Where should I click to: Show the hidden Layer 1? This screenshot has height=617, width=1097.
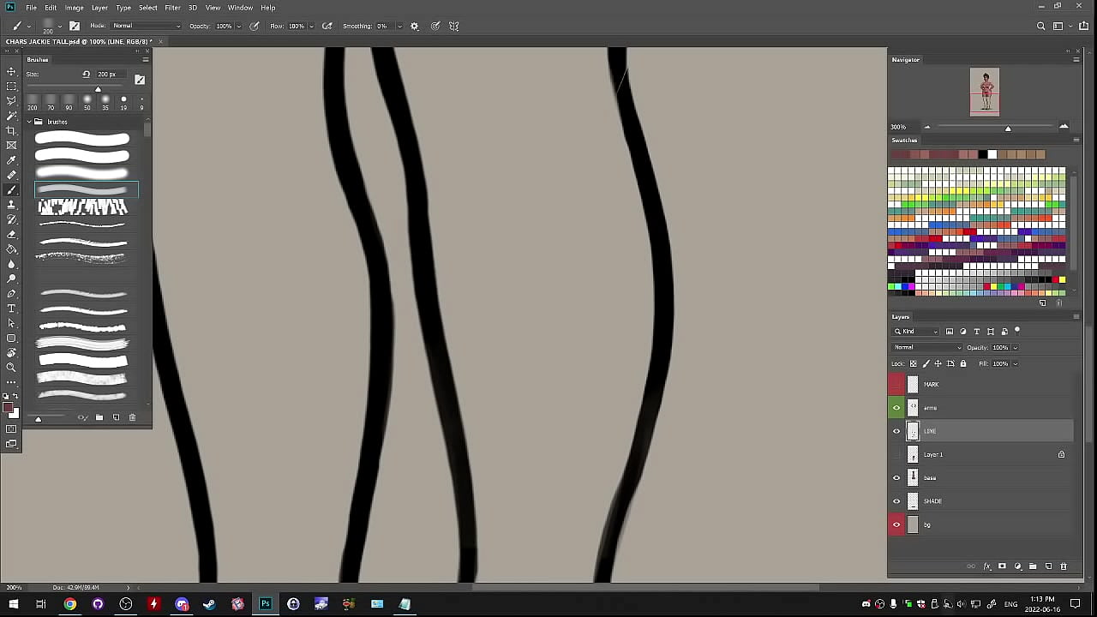[896, 454]
